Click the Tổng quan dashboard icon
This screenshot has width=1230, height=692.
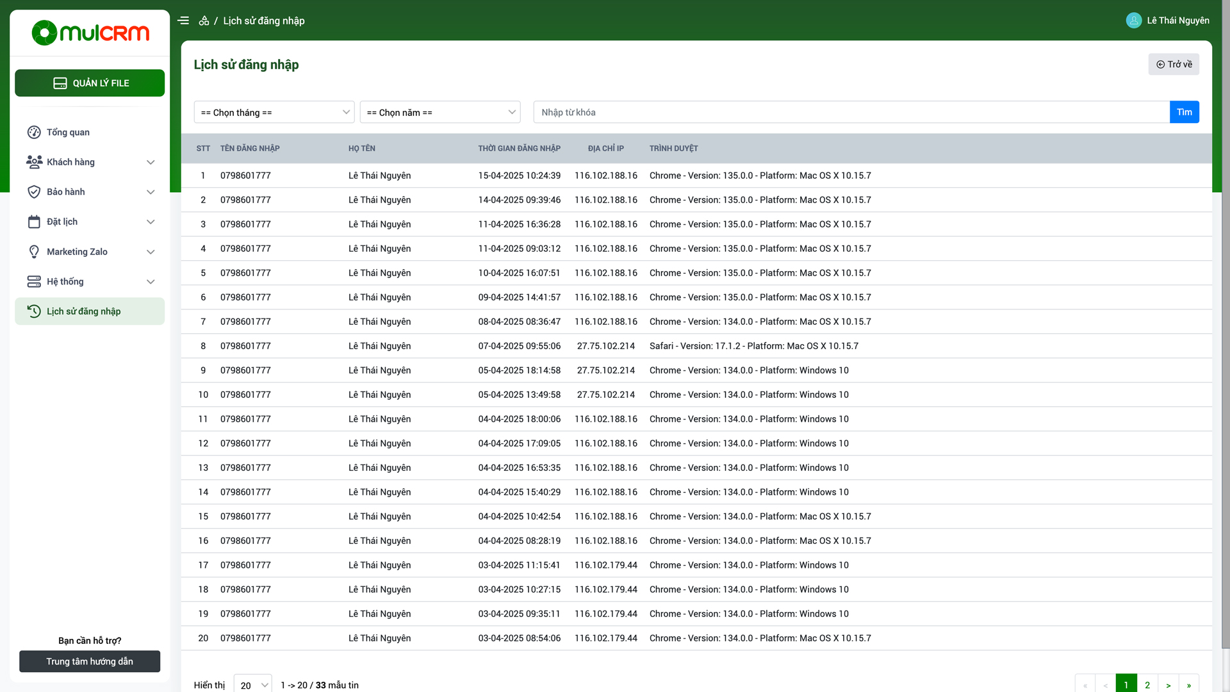pyautogui.click(x=34, y=132)
